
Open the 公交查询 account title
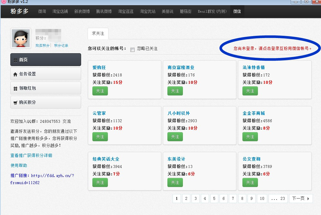tap(251, 159)
